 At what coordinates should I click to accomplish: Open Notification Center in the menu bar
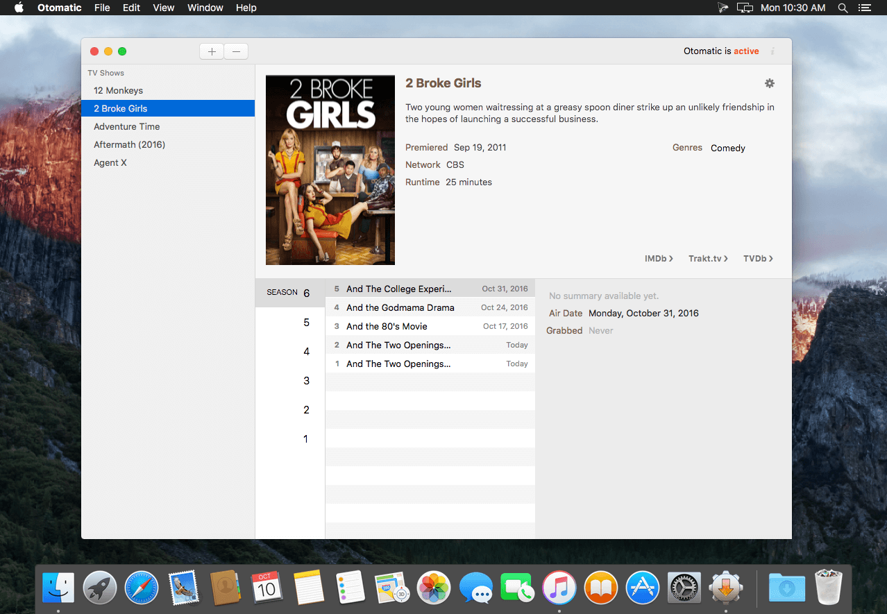(x=864, y=8)
